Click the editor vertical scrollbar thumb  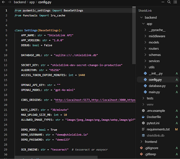[134, 35]
